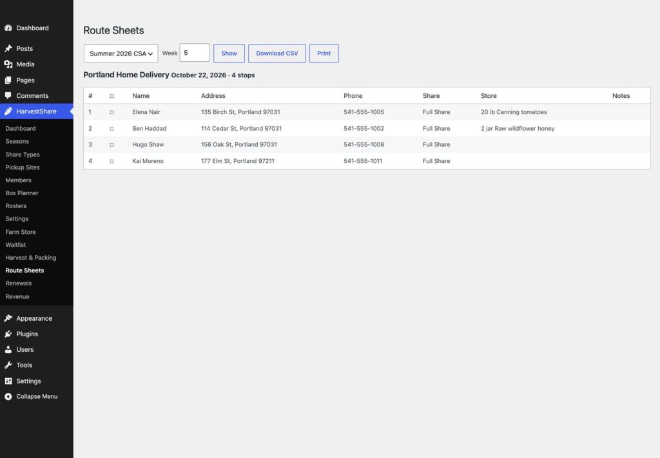Click the Plugins menu link
This screenshot has height=458, width=660.
(27, 334)
